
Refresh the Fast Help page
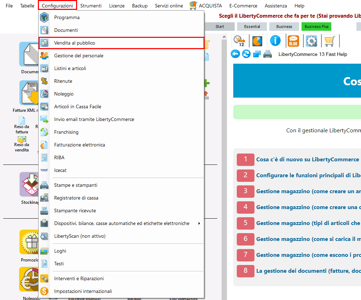coord(246,54)
